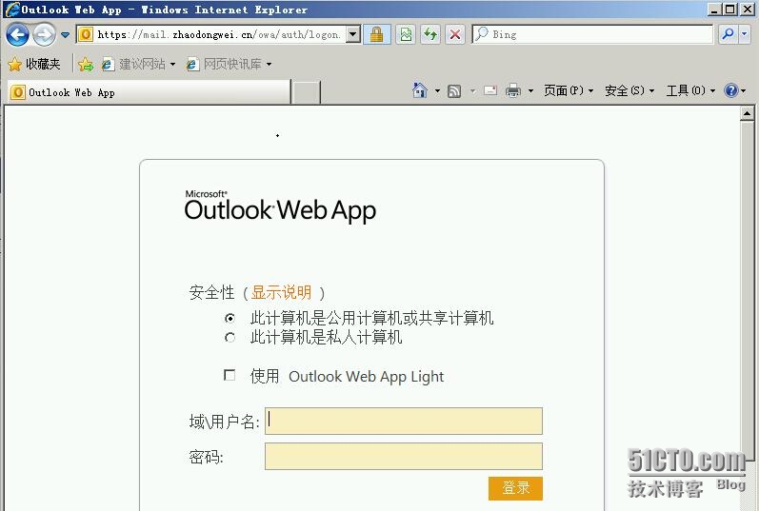
Task: Select the private computer radio option
Action: point(230,337)
